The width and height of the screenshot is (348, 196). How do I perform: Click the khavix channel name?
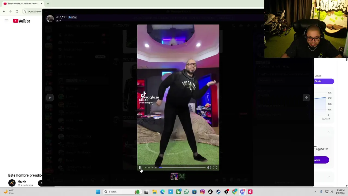(x=22, y=182)
